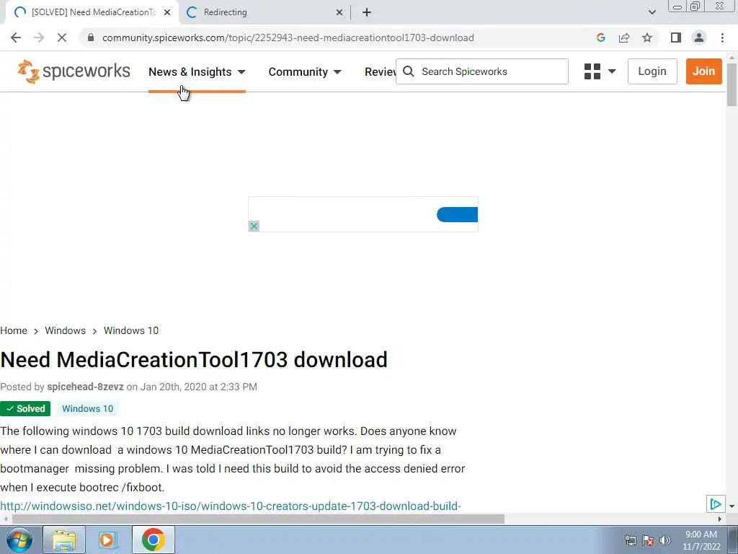Screen dimensions: 738x554
Task: Open the tab search chevron
Action: click(652, 12)
